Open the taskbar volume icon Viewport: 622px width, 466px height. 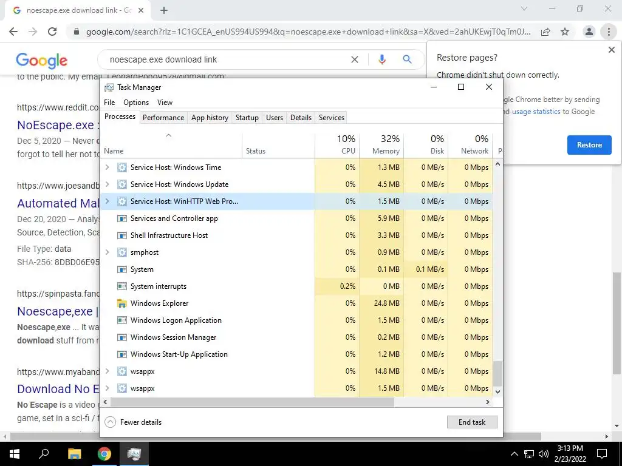544,454
